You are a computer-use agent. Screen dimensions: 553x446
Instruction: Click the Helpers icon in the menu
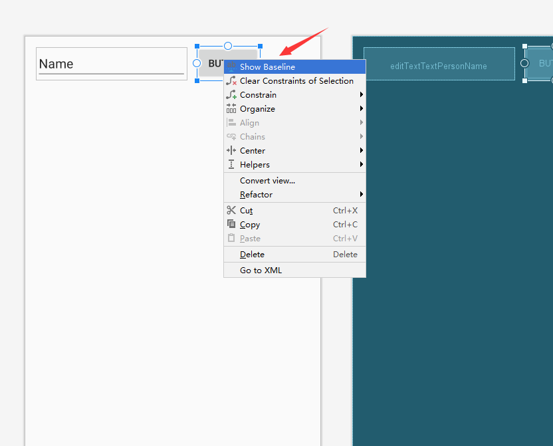coord(231,165)
